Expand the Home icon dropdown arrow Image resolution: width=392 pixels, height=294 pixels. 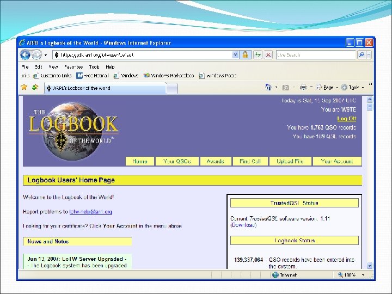[x=276, y=87]
